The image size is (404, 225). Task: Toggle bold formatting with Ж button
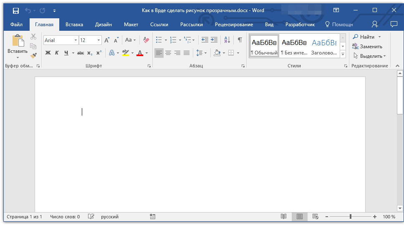coord(48,53)
